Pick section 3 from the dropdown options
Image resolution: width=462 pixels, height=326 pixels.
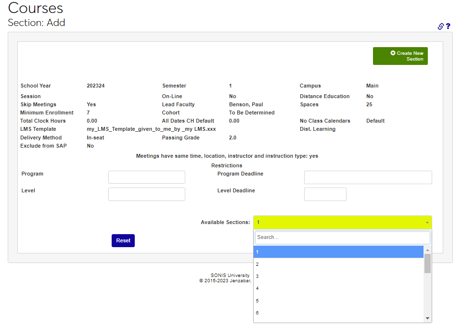pyautogui.click(x=338, y=276)
